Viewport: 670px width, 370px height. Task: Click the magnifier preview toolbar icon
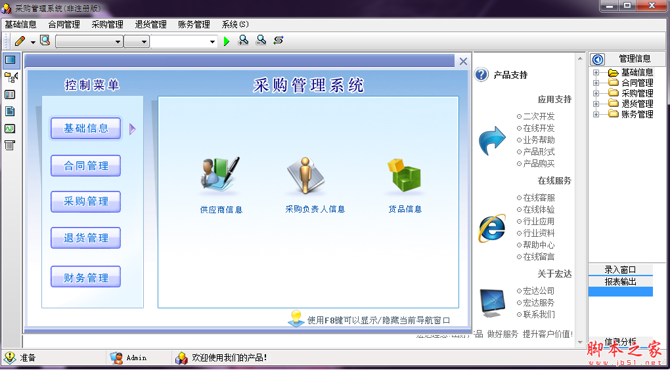[x=45, y=41]
